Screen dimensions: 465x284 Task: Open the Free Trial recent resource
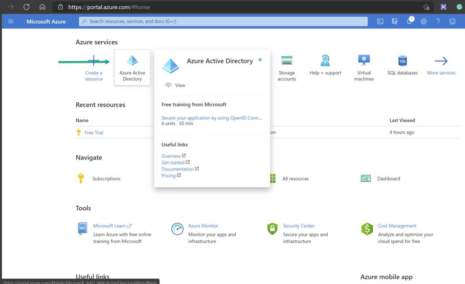tap(94, 132)
